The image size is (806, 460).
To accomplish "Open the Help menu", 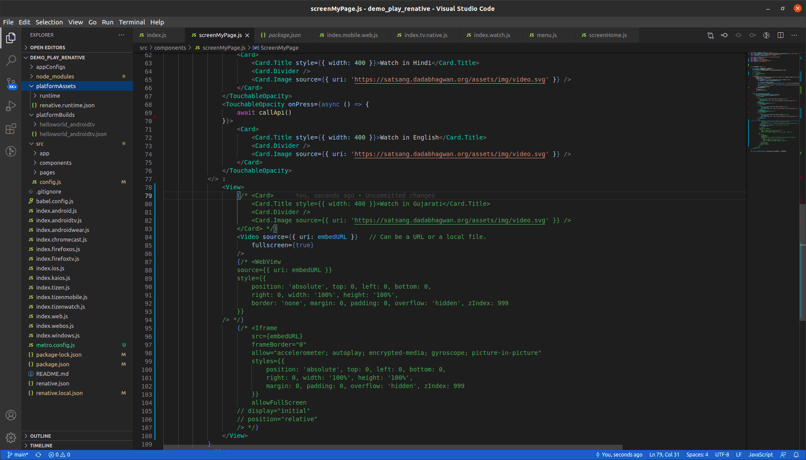I will click(157, 22).
